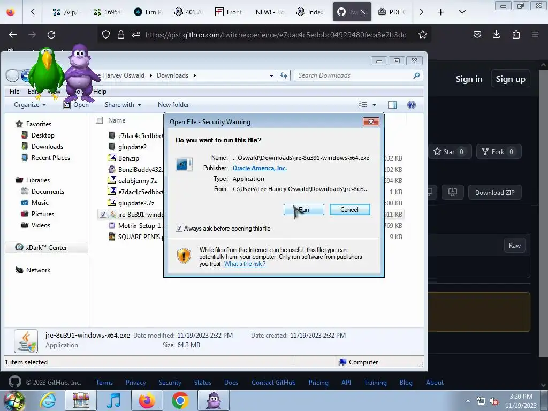Viewport: 548px width, 411px height.
Task: Click the change your view icon
Action: pyautogui.click(x=363, y=105)
